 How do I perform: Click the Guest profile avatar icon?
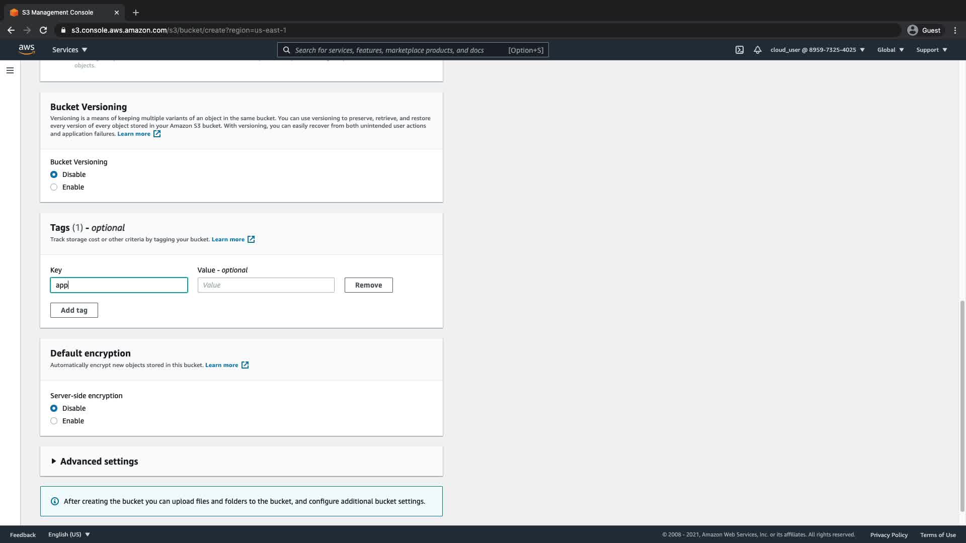coord(912,30)
